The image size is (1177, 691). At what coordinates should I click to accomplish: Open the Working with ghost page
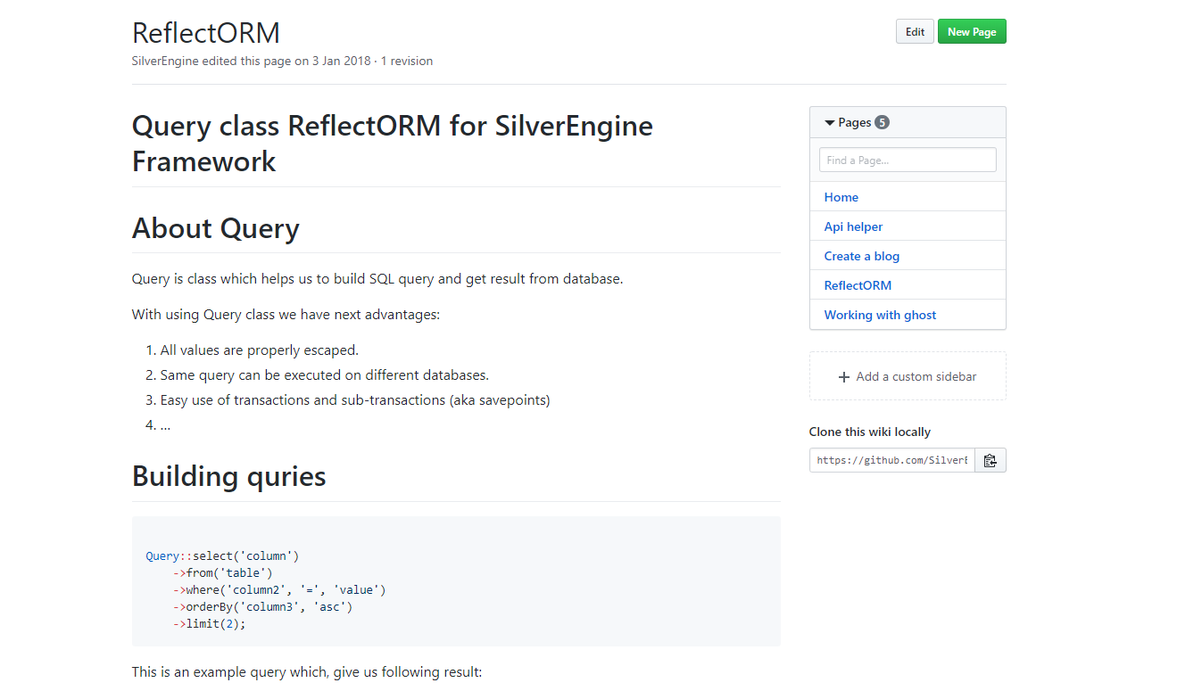[881, 315]
